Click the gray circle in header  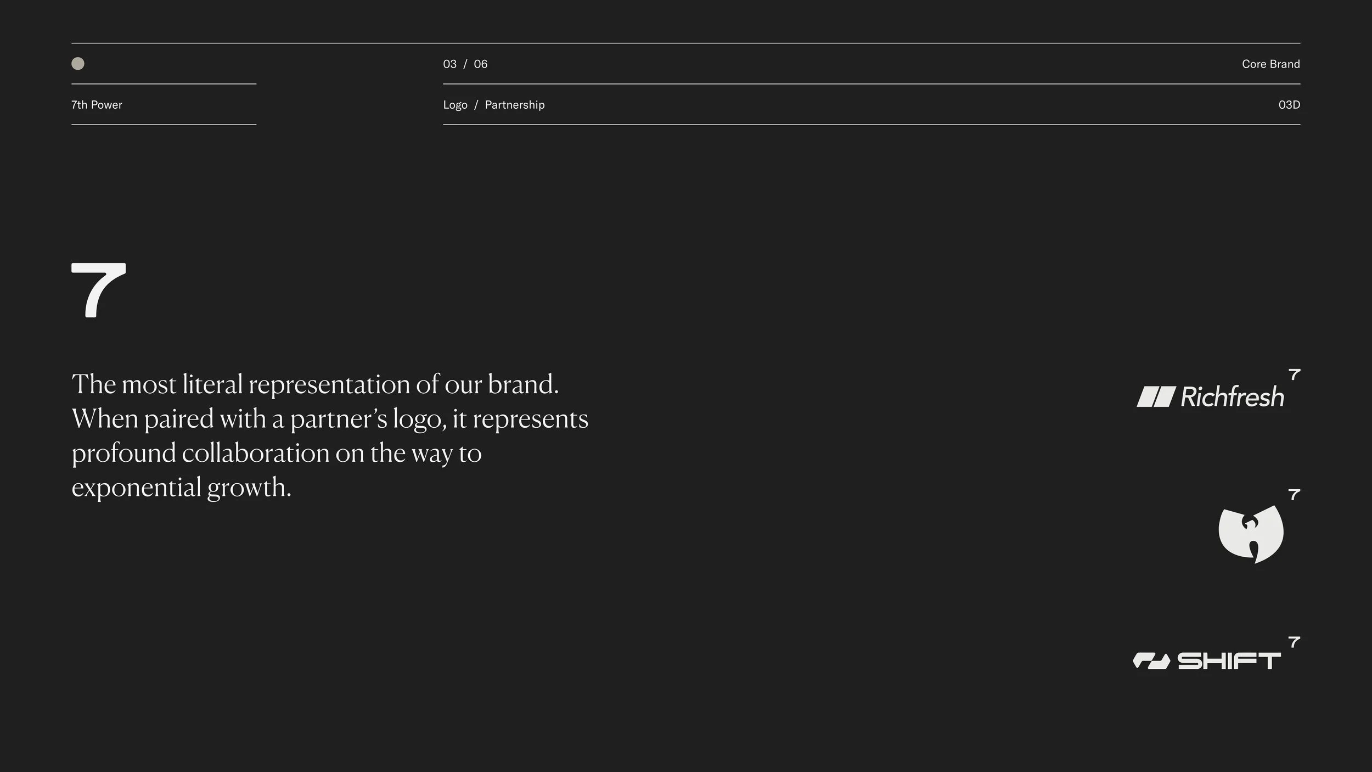pyautogui.click(x=78, y=64)
